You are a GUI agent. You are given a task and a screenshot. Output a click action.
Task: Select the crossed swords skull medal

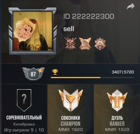(x=71, y=43)
